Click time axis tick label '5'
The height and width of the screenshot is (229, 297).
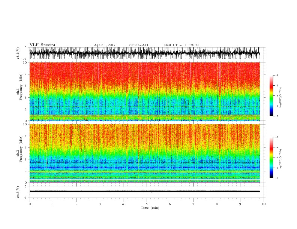point(147,204)
